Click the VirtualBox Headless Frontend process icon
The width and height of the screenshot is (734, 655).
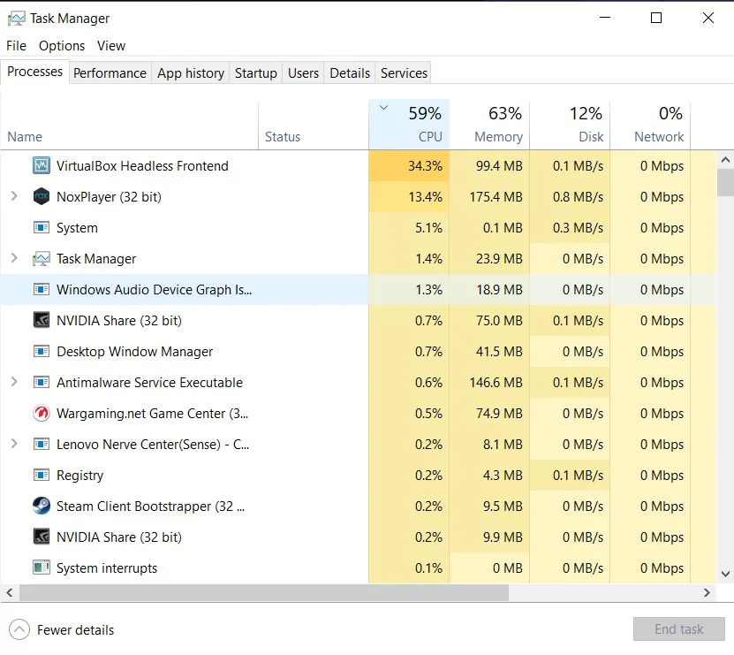coord(42,165)
